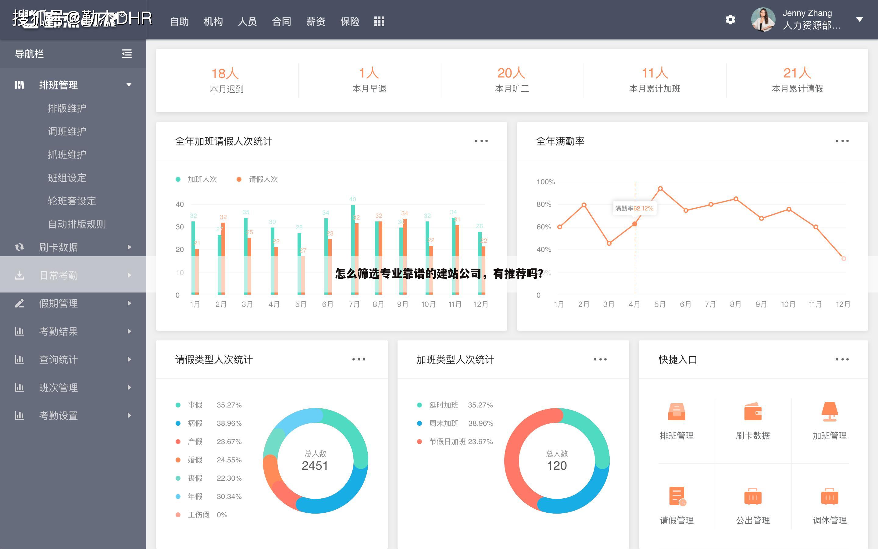Screen dimensions: 878x549
Task: Select 调班维护 in the sidebar
Action: pyautogui.click(x=67, y=131)
